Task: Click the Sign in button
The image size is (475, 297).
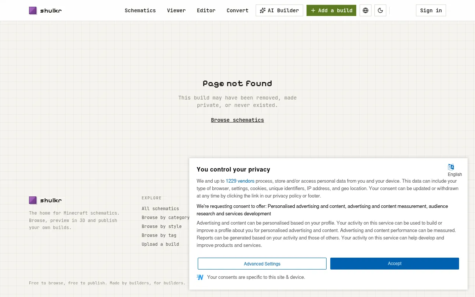Action: click(431, 10)
